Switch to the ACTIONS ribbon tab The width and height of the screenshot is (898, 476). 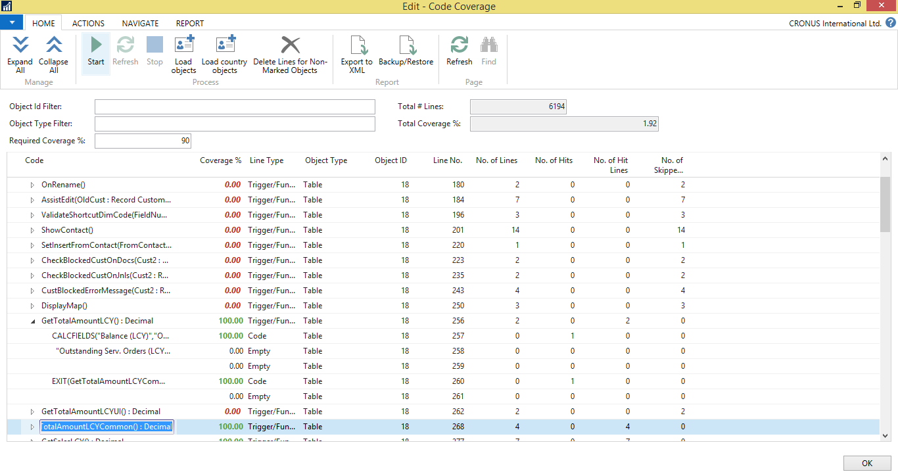point(88,23)
